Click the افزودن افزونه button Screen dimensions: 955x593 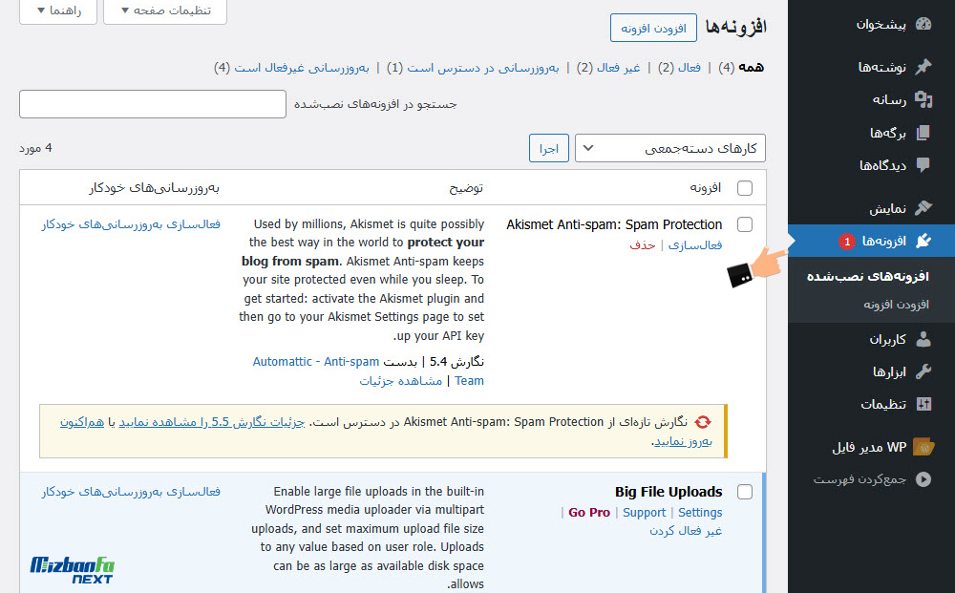click(x=653, y=29)
